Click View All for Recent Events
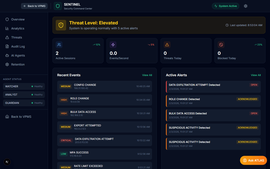Viewport: 270px width, 169px height. click(147, 75)
